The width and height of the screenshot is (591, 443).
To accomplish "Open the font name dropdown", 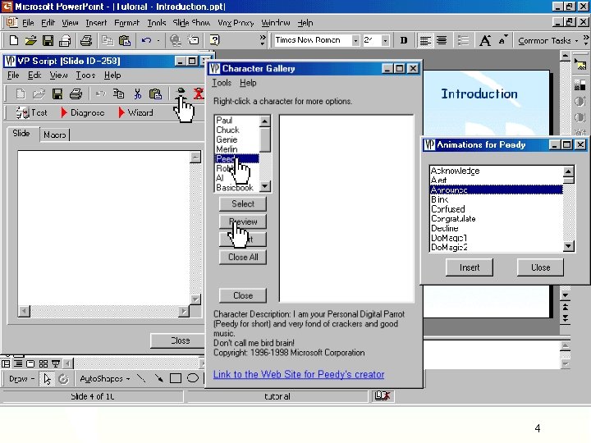I will pyautogui.click(x=355, y=40).
